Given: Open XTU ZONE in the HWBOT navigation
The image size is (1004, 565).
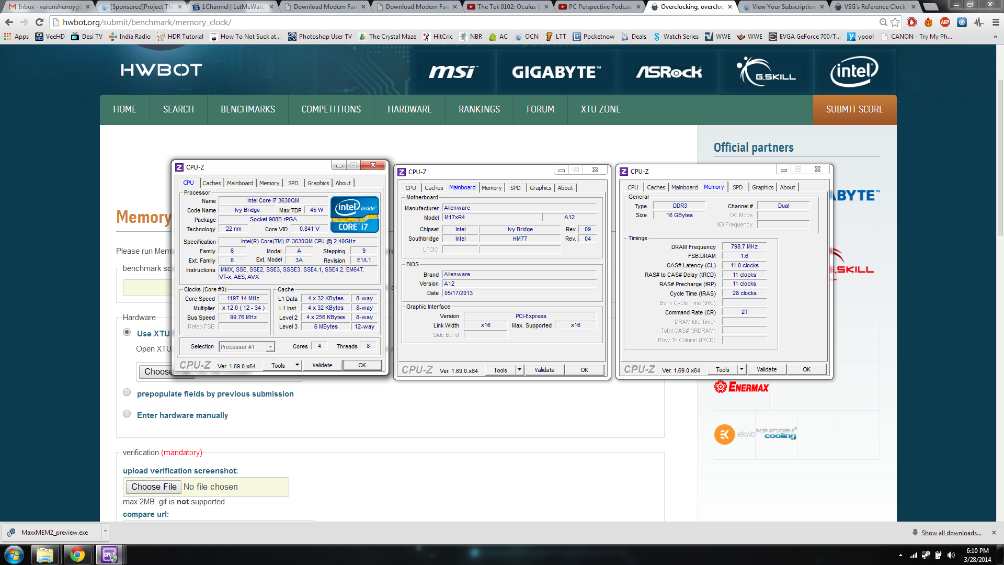Looking at the screenshot, I should [x=600, y=109].
